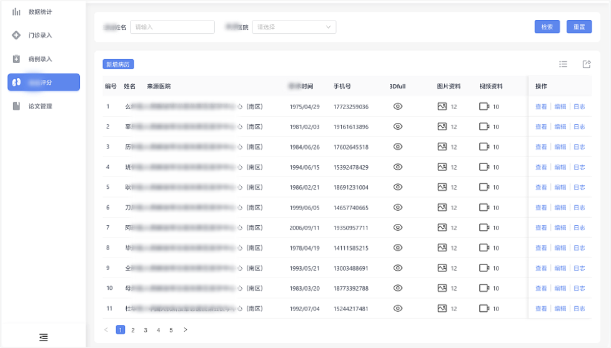Click 编辑 link in row 4
Image resolution: width=611 pixels, height=348 pixels.
(560, 167)
